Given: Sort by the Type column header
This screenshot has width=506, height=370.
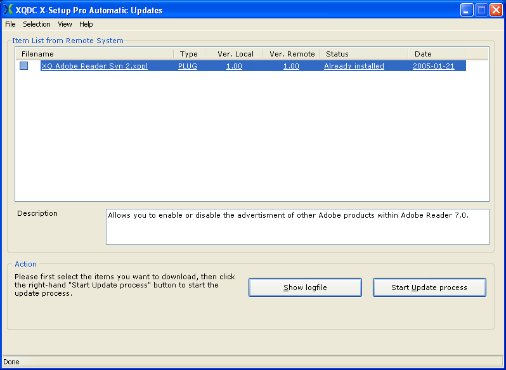Looking at the screenshot, I should [190, 54].
